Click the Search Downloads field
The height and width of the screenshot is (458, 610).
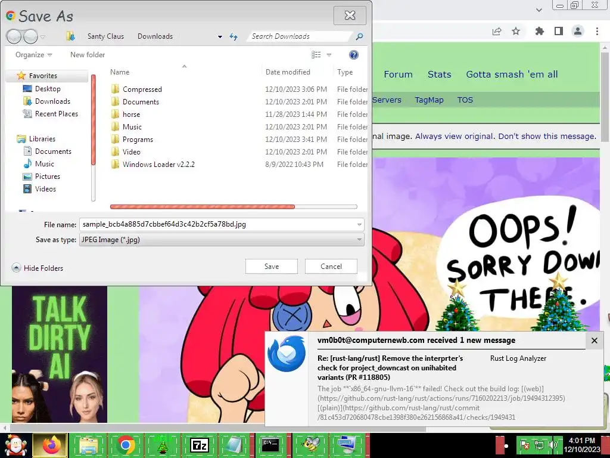click(300, 36)
